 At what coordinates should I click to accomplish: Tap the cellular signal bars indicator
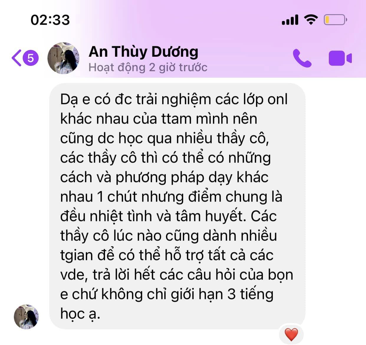tap(290, 20)
